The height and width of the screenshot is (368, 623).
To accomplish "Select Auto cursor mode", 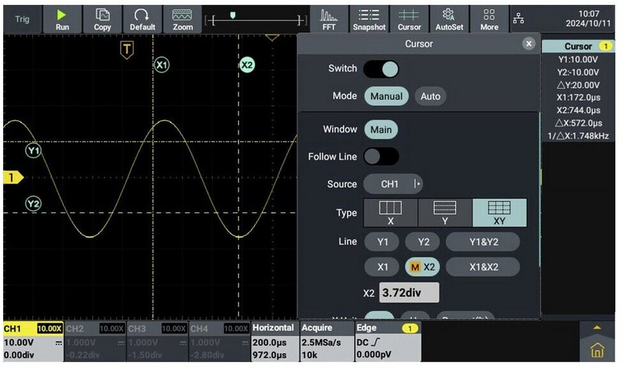I will (x=430, y=97).
